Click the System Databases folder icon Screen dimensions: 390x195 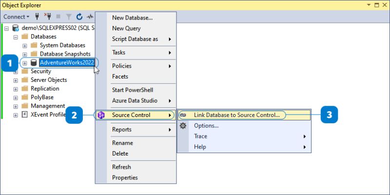click(x=34, y=45)
